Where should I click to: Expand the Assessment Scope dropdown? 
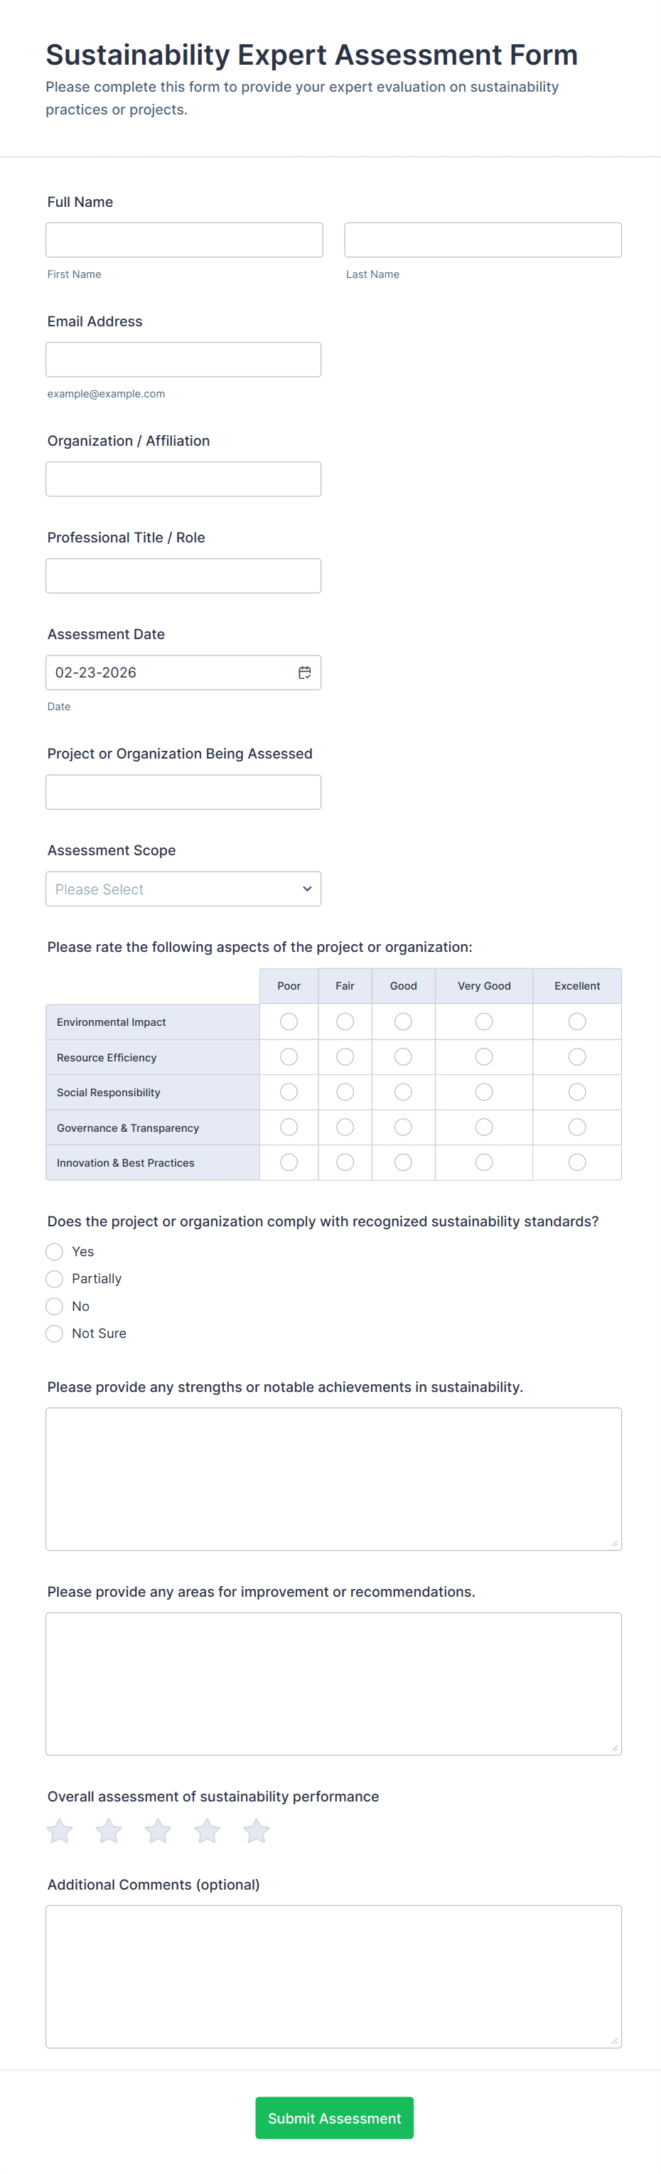click(x=183, y=889)
